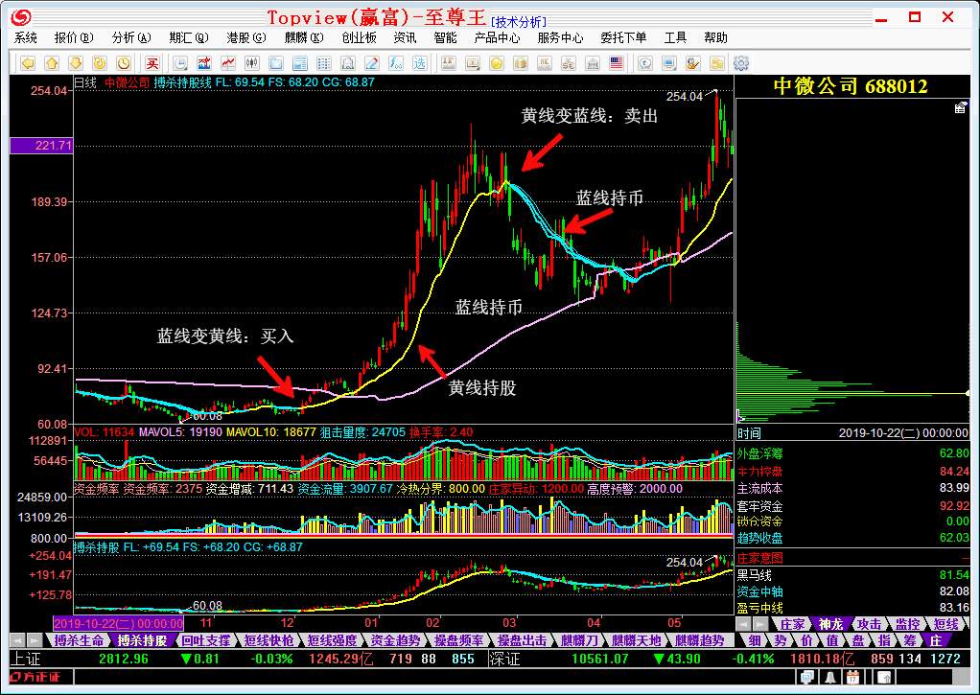Image resolution: width=980 pixels, height=695 pixels.
Task: Click the down arrow toolbar icon
Action: click(76, 63)
